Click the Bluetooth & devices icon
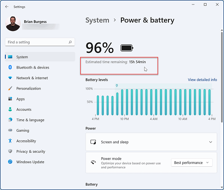Viewport: 224px width, 190px height. pyautogui.click(x=10, y=67)
